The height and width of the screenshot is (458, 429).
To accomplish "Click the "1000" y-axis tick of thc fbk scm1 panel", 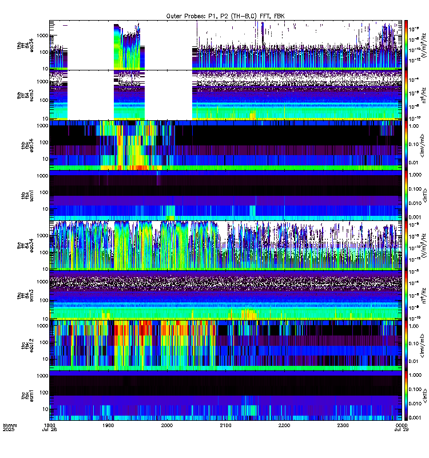I will [42, 376].
